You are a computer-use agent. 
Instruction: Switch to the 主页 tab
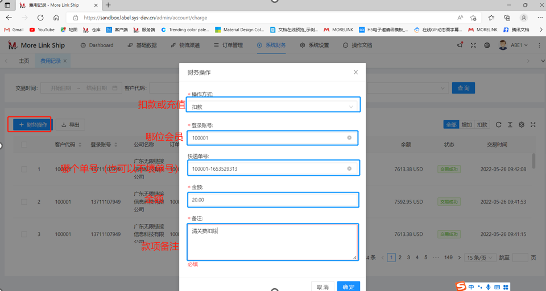tap(24, 61)
